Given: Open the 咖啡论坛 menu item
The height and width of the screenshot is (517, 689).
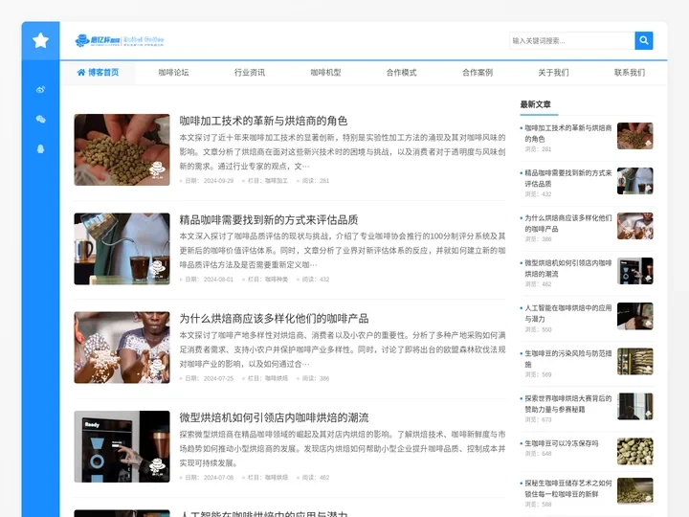Looking at the screenshot, I should pos(173,73).
